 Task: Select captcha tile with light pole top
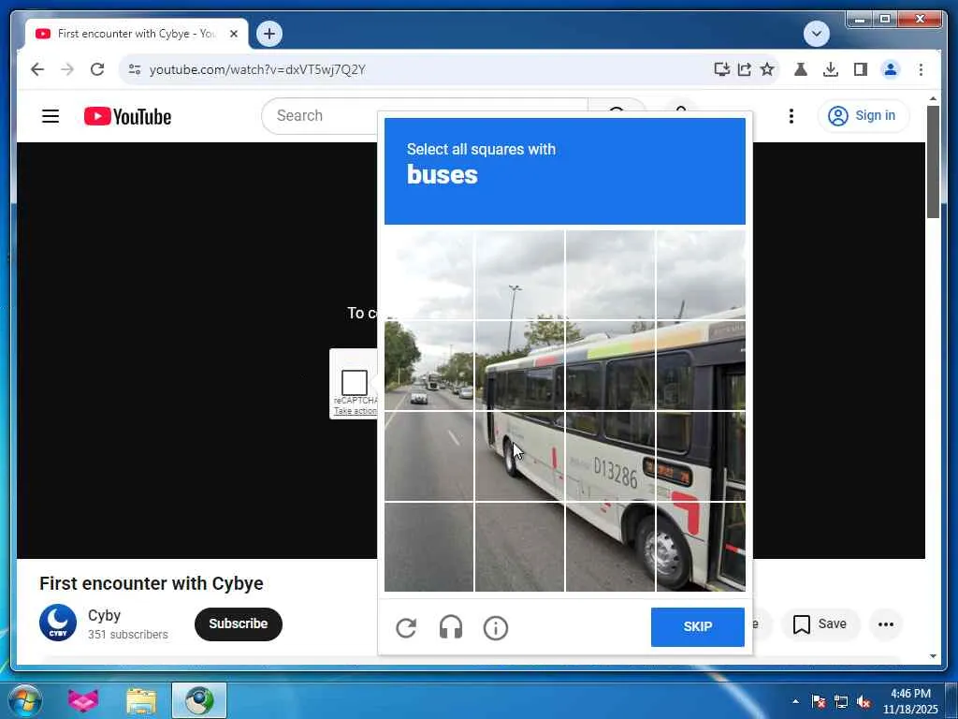tap(519, 275)
